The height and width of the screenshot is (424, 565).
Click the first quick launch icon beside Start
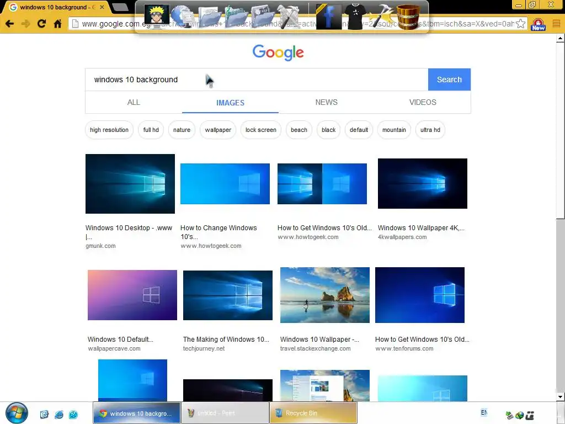pos(44,415)
